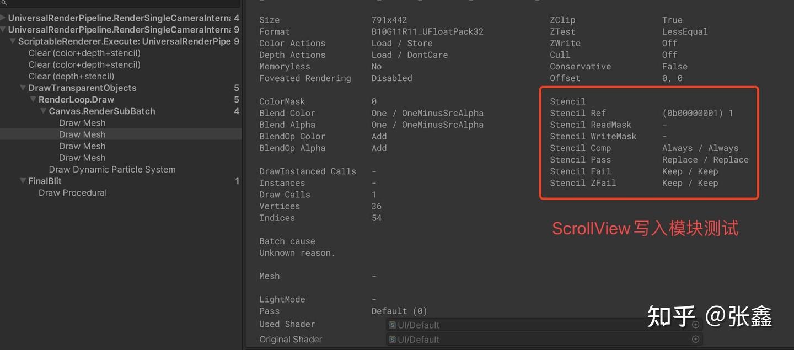The width and height of the screenshot is (794, 350).
Task: Collapse the DrawTransparentObjects group
Action: [x=23, y=88]
